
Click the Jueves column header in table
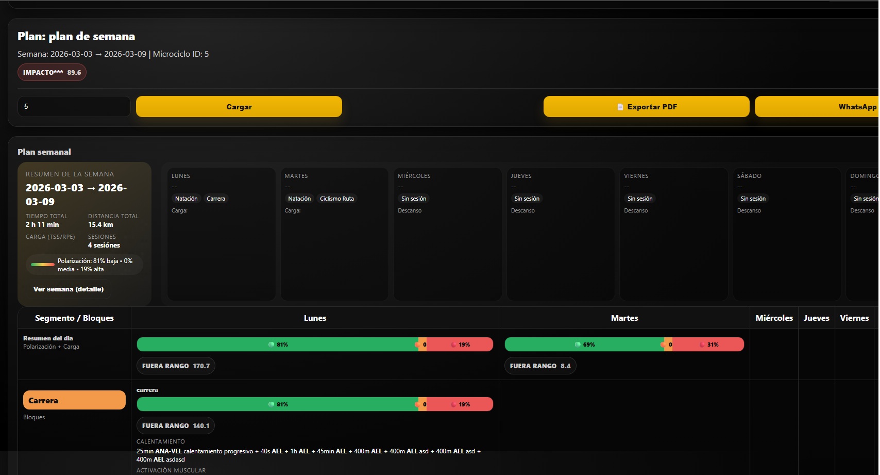816,318
